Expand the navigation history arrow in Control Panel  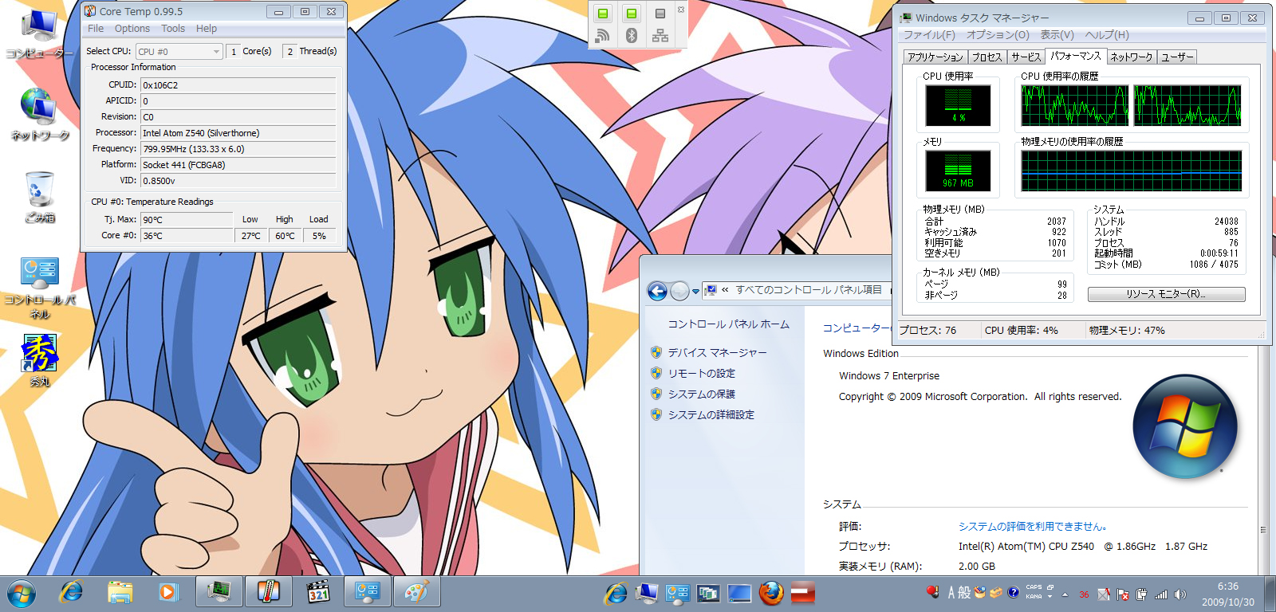pyautogui.click(x=695, y=292)
